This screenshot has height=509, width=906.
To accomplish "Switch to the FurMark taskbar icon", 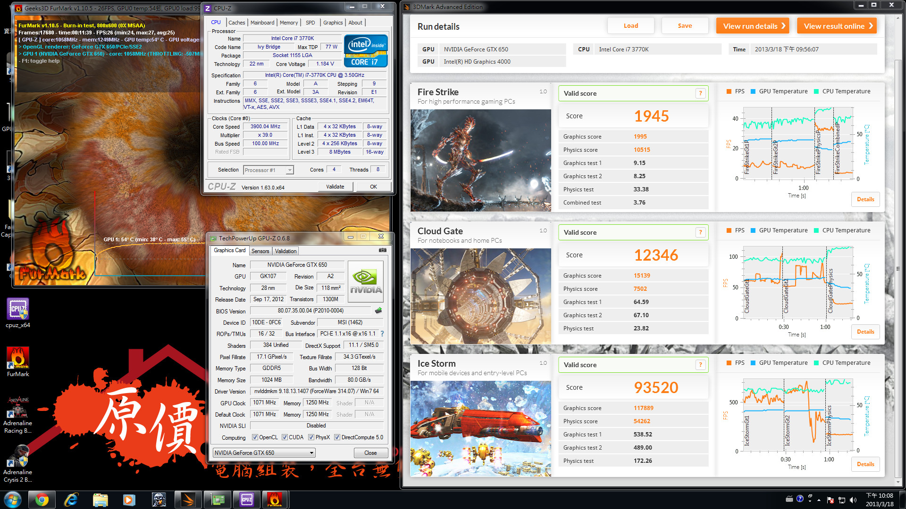I will point(275,500).
